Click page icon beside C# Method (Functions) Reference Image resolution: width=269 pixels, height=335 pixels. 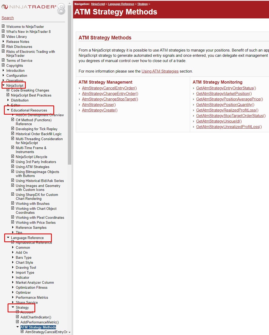pos(13,120)
